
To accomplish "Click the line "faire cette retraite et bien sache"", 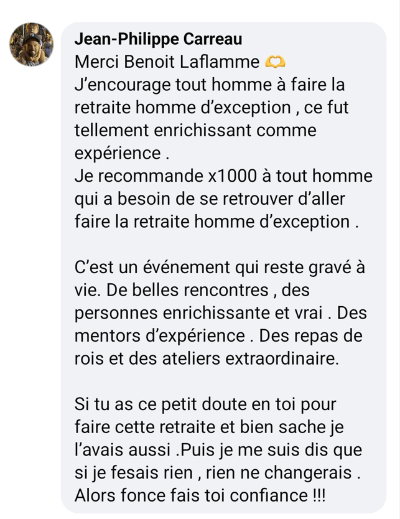I will pos(209,428).
